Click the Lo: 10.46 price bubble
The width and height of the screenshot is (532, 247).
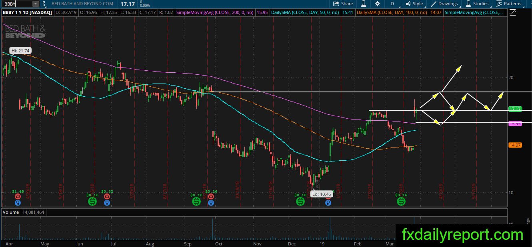pos(321,194)
